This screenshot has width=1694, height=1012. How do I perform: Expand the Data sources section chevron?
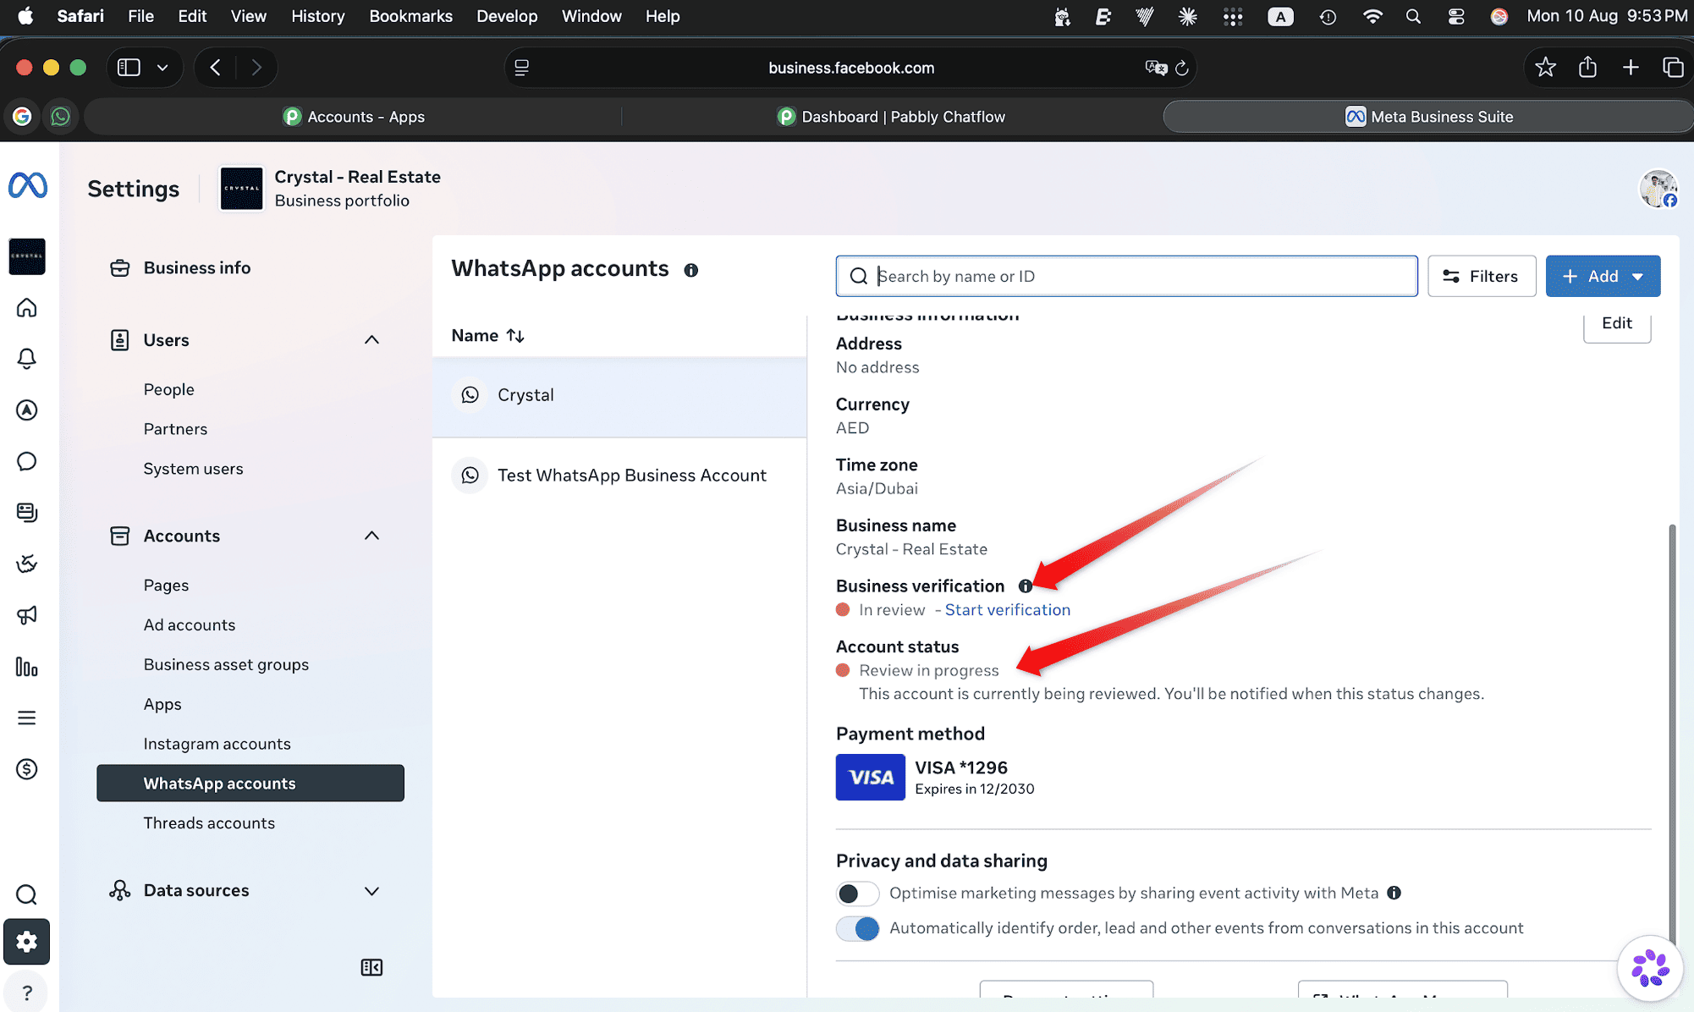(x=371, y=891)
